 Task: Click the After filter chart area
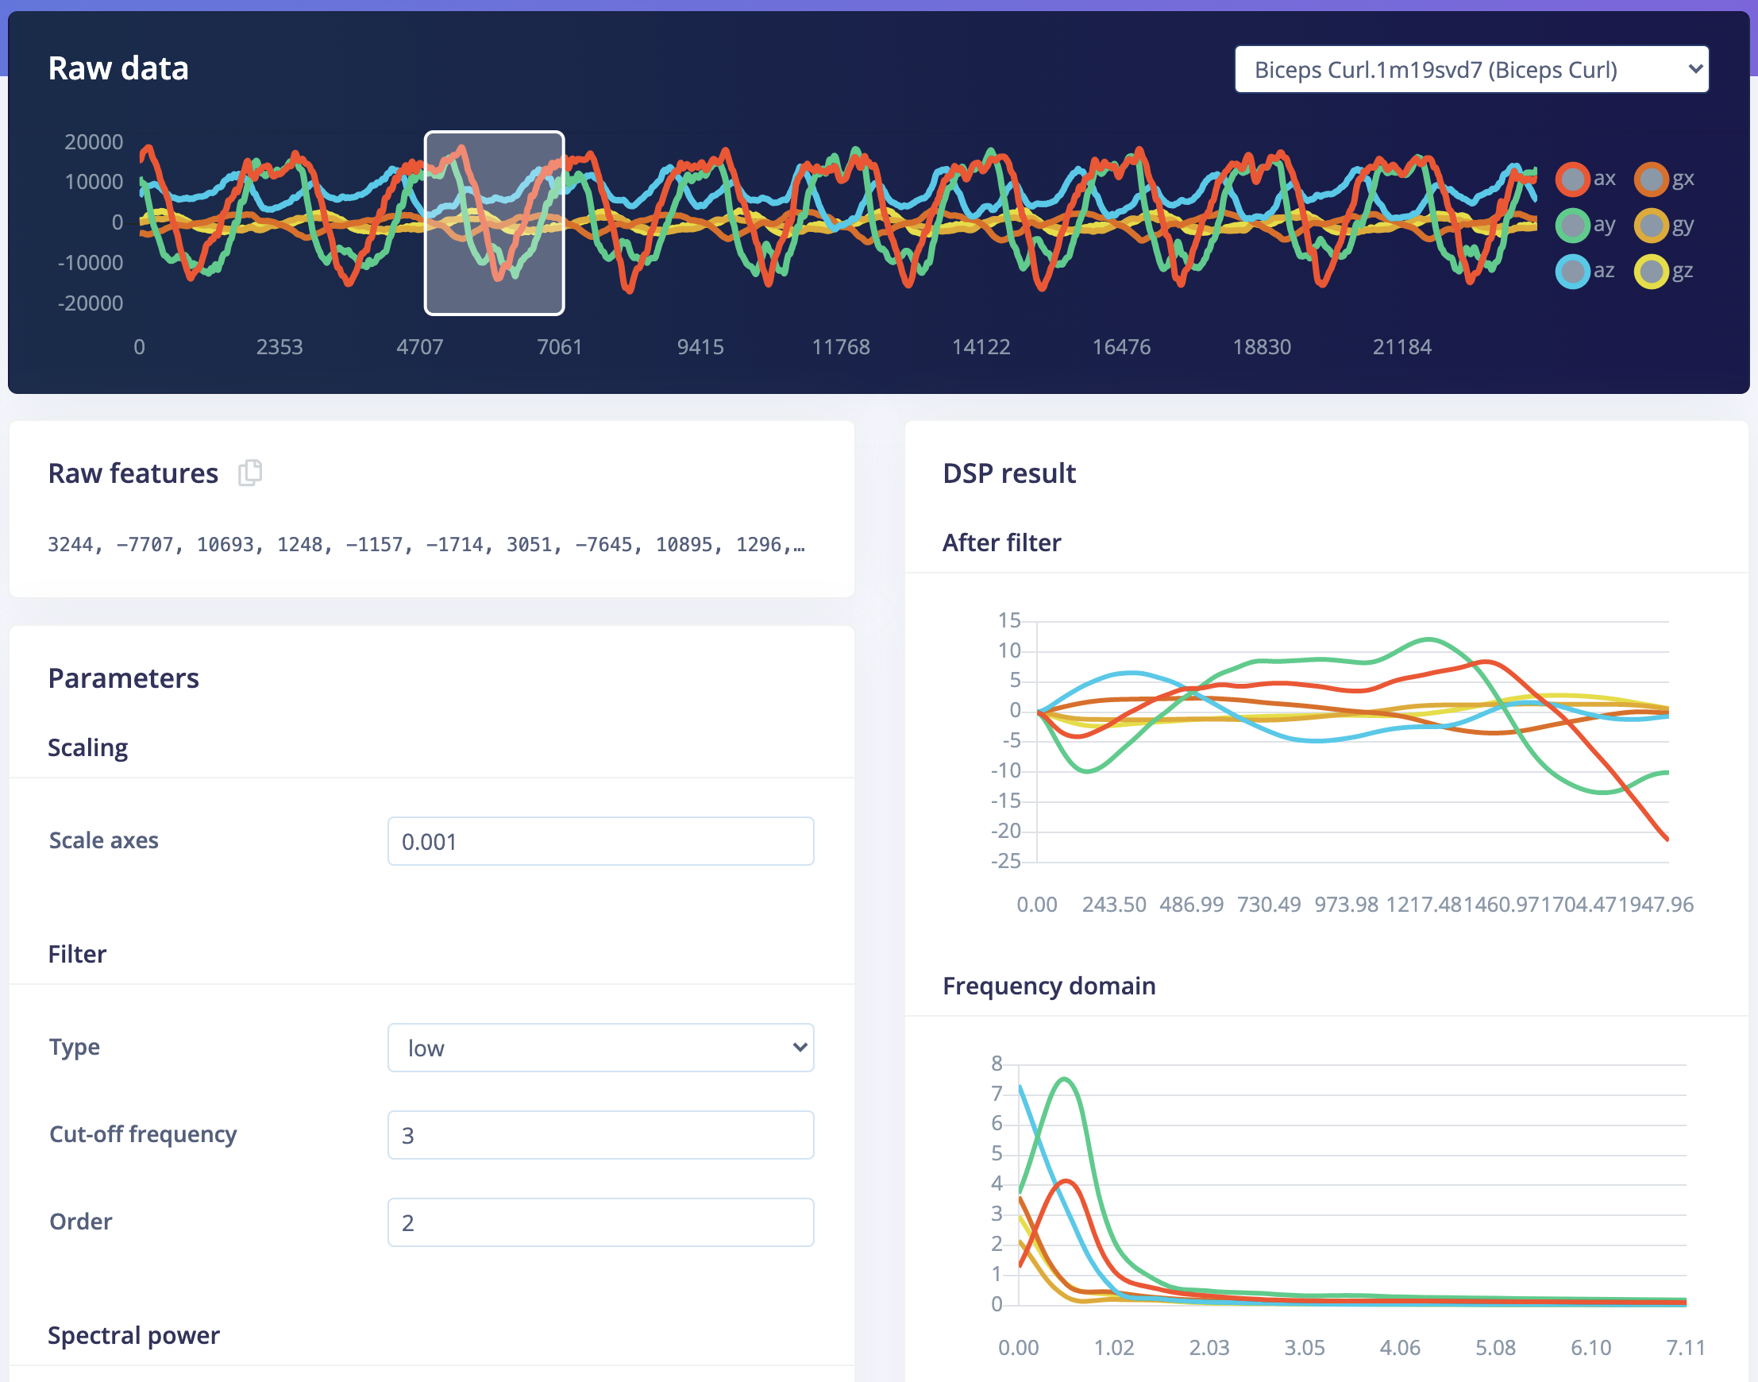(x=1351, y=740)
